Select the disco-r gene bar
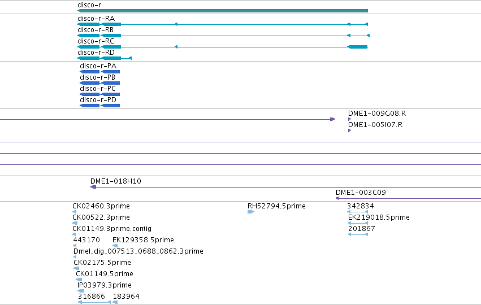 click(223, 11)
